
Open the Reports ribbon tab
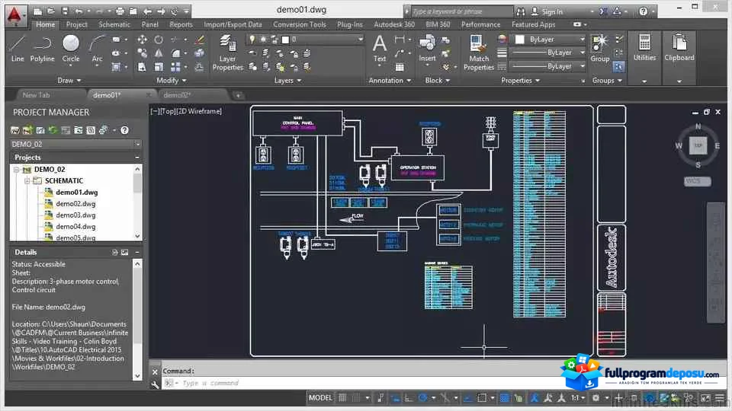click(x=181, y=24)
